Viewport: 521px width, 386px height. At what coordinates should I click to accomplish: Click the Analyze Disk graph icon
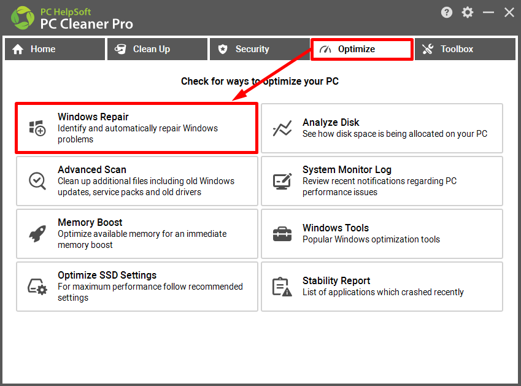pyautogui.click(x=282, y=128)
